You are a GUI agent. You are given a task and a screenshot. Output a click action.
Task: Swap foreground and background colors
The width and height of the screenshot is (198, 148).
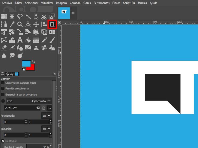tap(33, 62)
